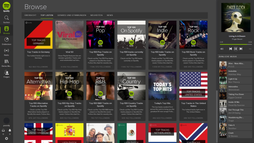Open Folgen follow section
The width and height of the screenshot is (254, 143).
(x=6, y=74)
